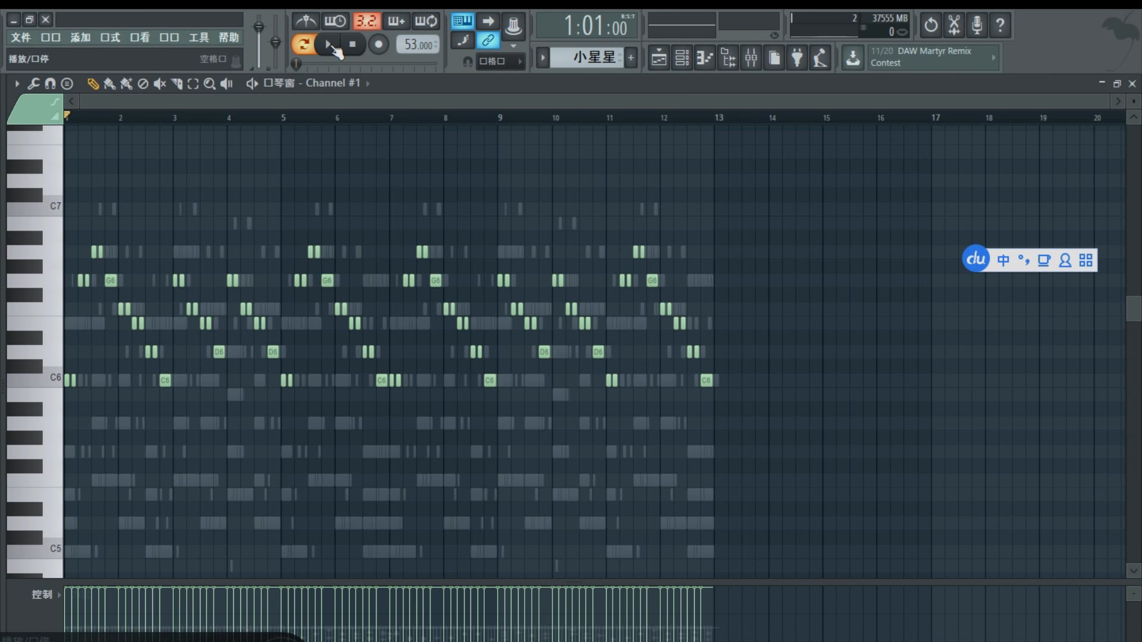Viewport: 1142px width, 642px height.
Task: Open the 小星星 pattern selector
Action: coord(587,58)
